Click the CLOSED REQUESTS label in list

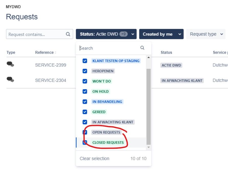tap(108, 143)
